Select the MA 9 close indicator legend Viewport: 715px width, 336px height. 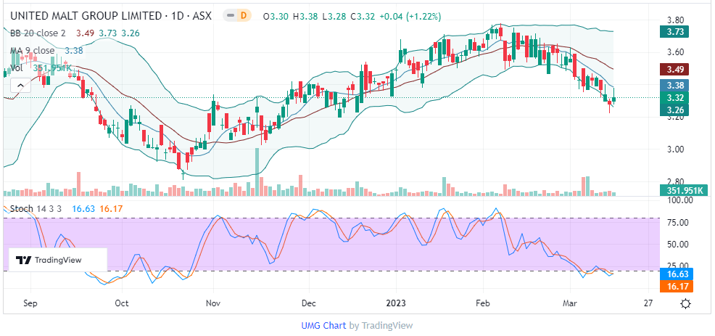click(x=33, y=50)
